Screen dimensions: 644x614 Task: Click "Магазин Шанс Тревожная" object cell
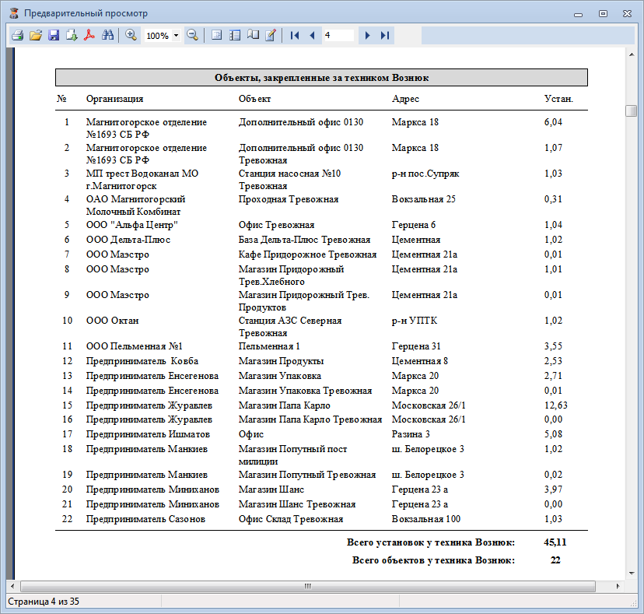pos(297,504)
